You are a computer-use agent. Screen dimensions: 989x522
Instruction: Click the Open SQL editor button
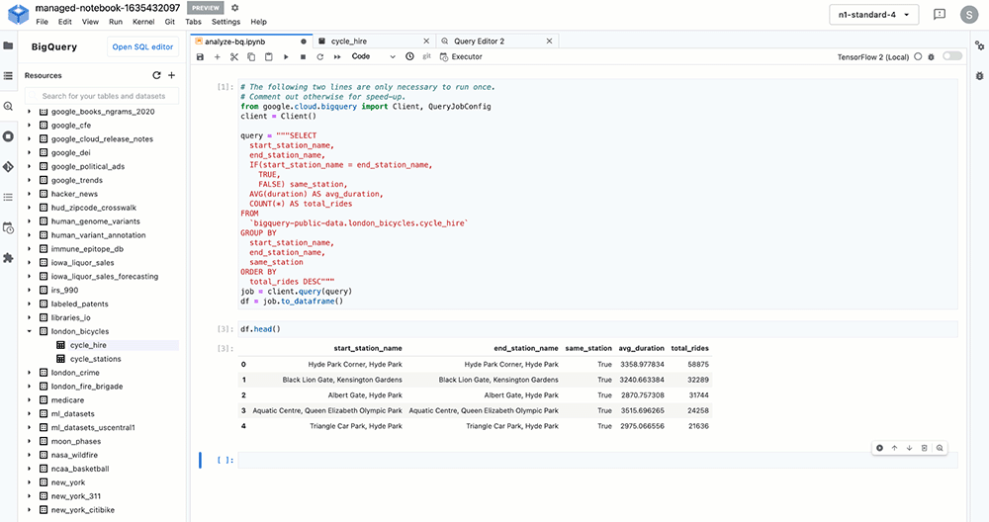click(x=142, y=46)
